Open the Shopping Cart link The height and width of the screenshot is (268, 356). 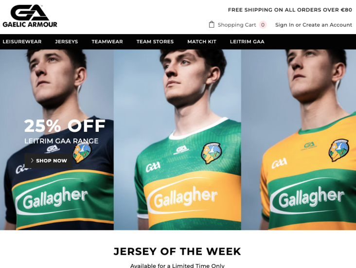(237, 25)
